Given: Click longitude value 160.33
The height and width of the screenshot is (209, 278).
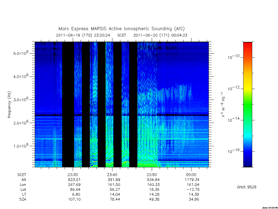Looking at the screenshot, I should (x=153, y=185).
